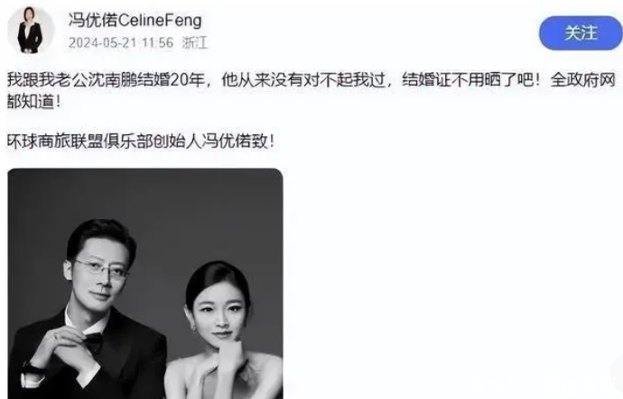Viewport: 623px width, 399px height.
Task: Click the second line text 都知道!
Action: pos(34,102)
